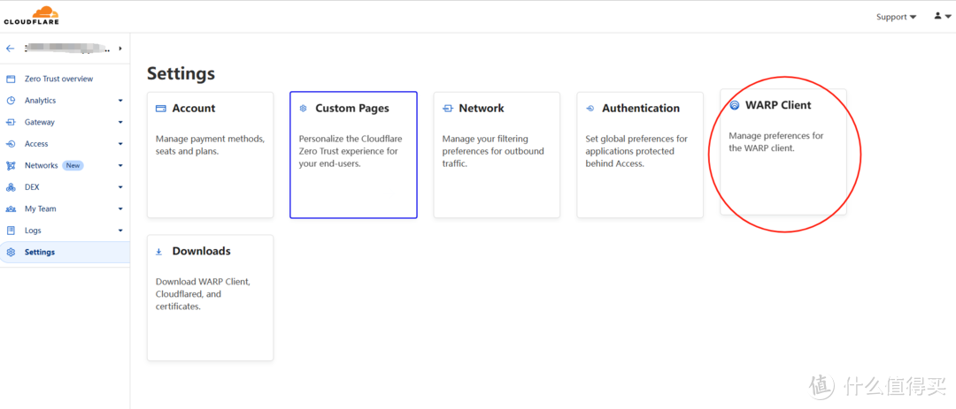Open the WARP Client settings card
The height and width of the screenshot is (409, 956).
pyautogui.click(x=783, y=152)
